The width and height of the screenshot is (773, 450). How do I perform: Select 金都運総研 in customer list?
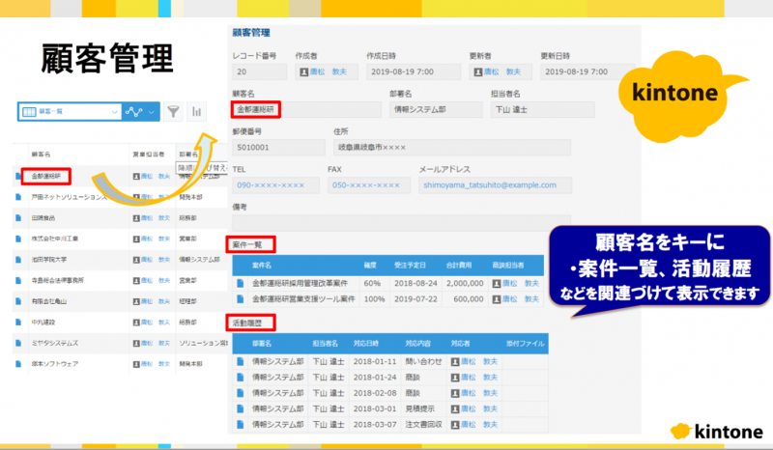click(x=46, y=176)
